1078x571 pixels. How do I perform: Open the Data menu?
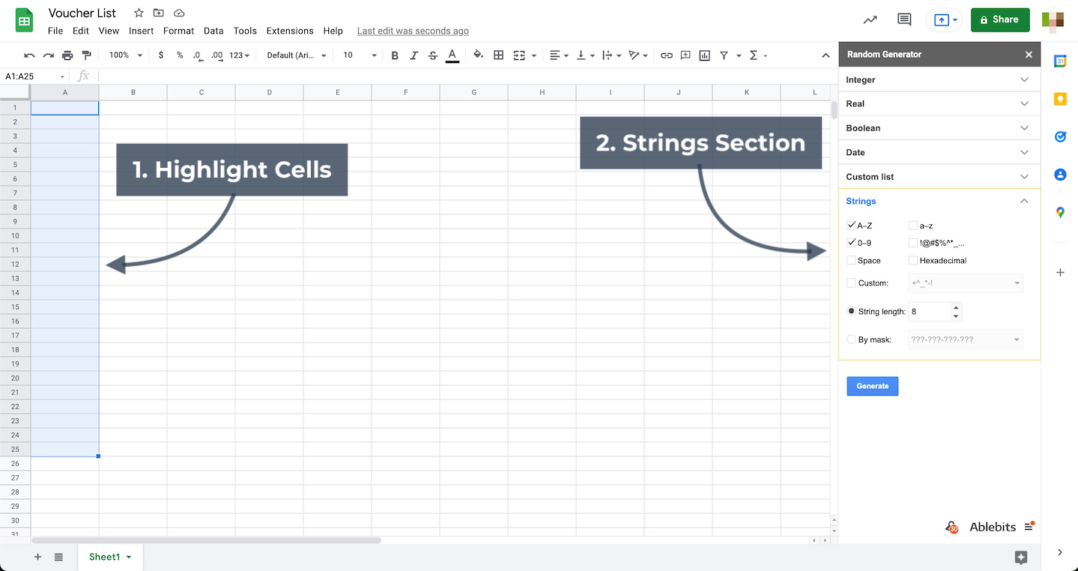point(214,31)
